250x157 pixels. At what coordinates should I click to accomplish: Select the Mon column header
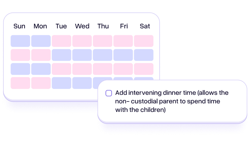click(40, 26)
